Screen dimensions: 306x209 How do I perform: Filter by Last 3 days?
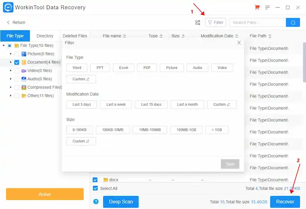click(x=82, y=104)
